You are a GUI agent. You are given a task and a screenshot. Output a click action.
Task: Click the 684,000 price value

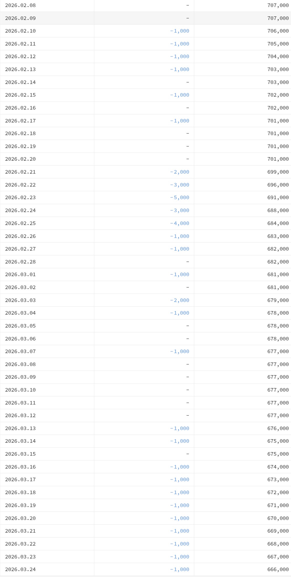(278, 223)
